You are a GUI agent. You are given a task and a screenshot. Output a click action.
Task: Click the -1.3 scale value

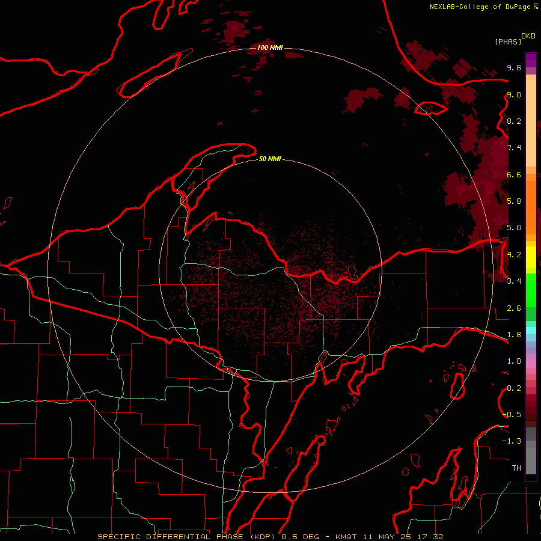[512, 441]
